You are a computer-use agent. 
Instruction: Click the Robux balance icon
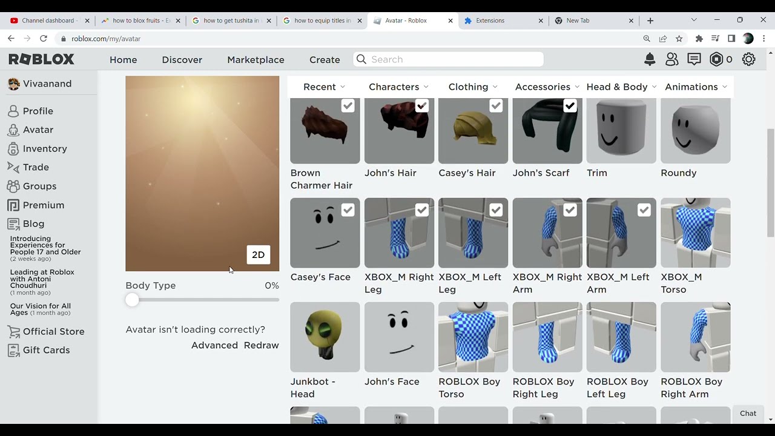716,59
